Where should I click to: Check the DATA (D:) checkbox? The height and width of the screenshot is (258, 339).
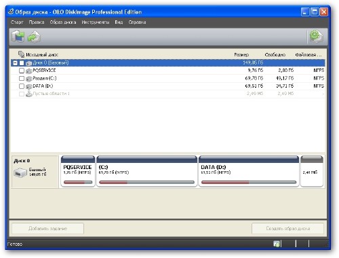point(22,86)
